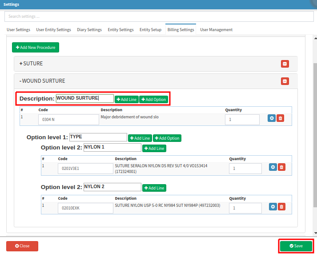Click Add Option next to Description field
This screenshot has height=254, width=317.
pyautogui.click(x=154, y=100)
